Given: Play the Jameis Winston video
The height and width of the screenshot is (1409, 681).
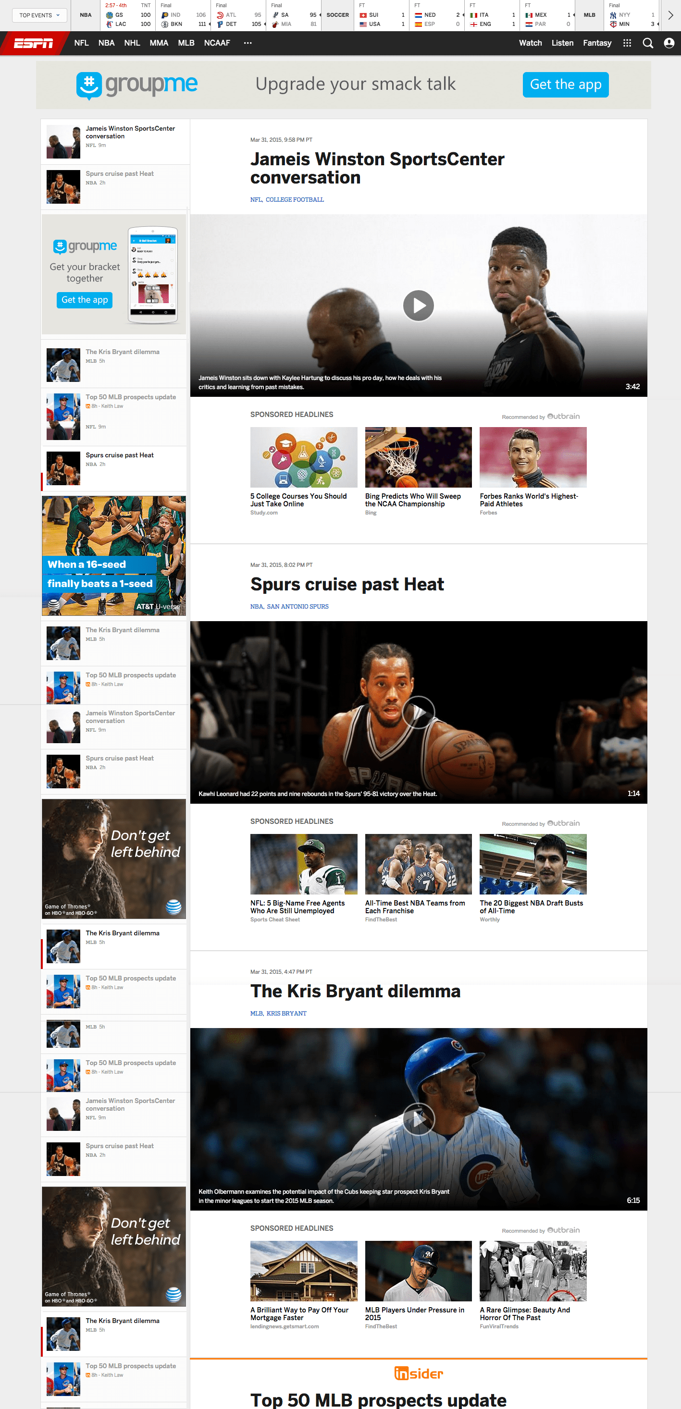Looking at the screenshot, I should point(419,305).
